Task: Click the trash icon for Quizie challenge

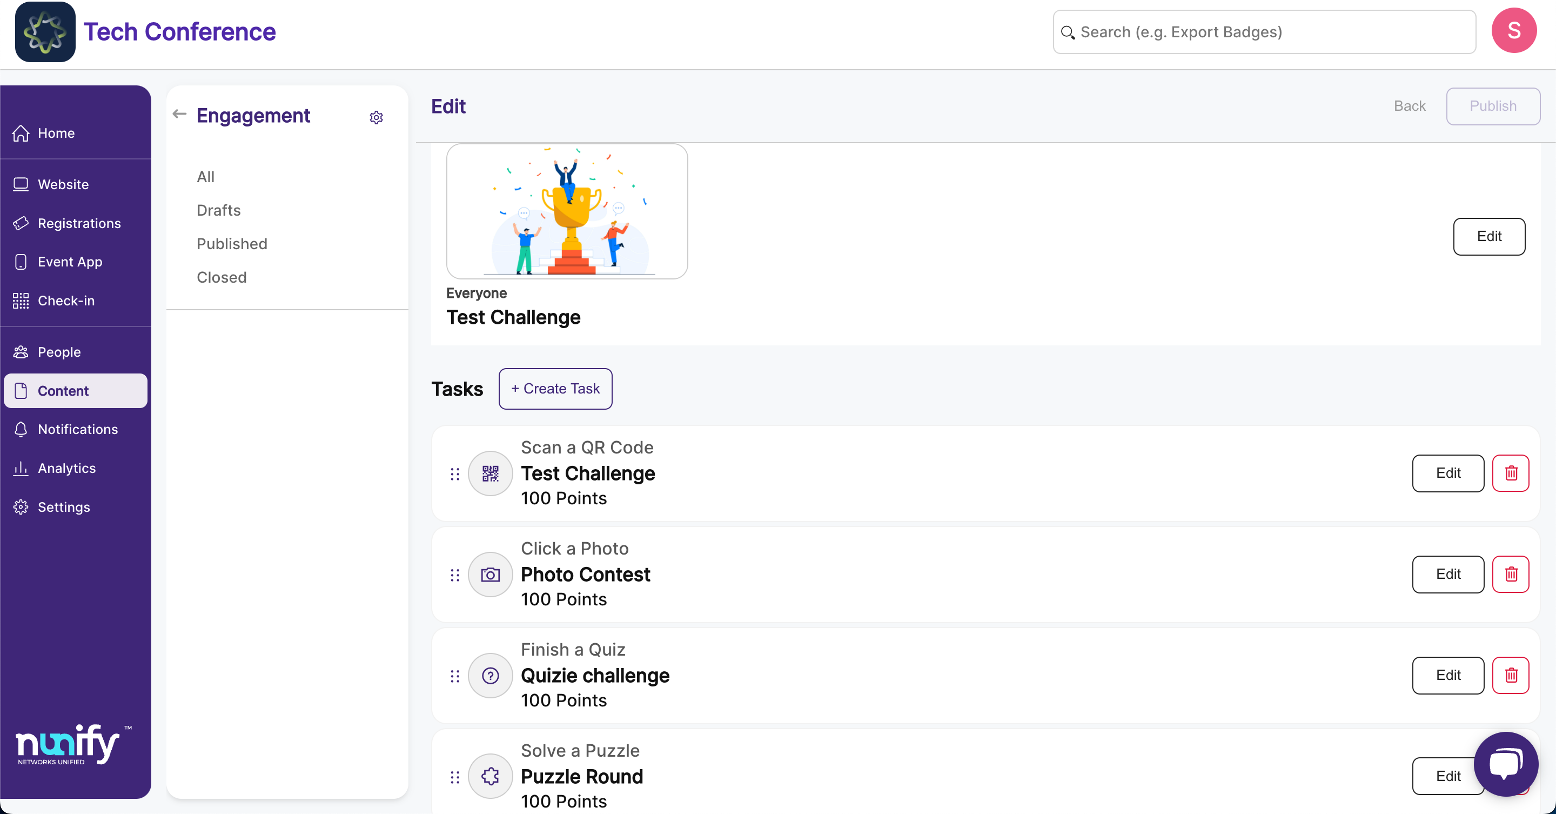Action: click(1511, 675)
